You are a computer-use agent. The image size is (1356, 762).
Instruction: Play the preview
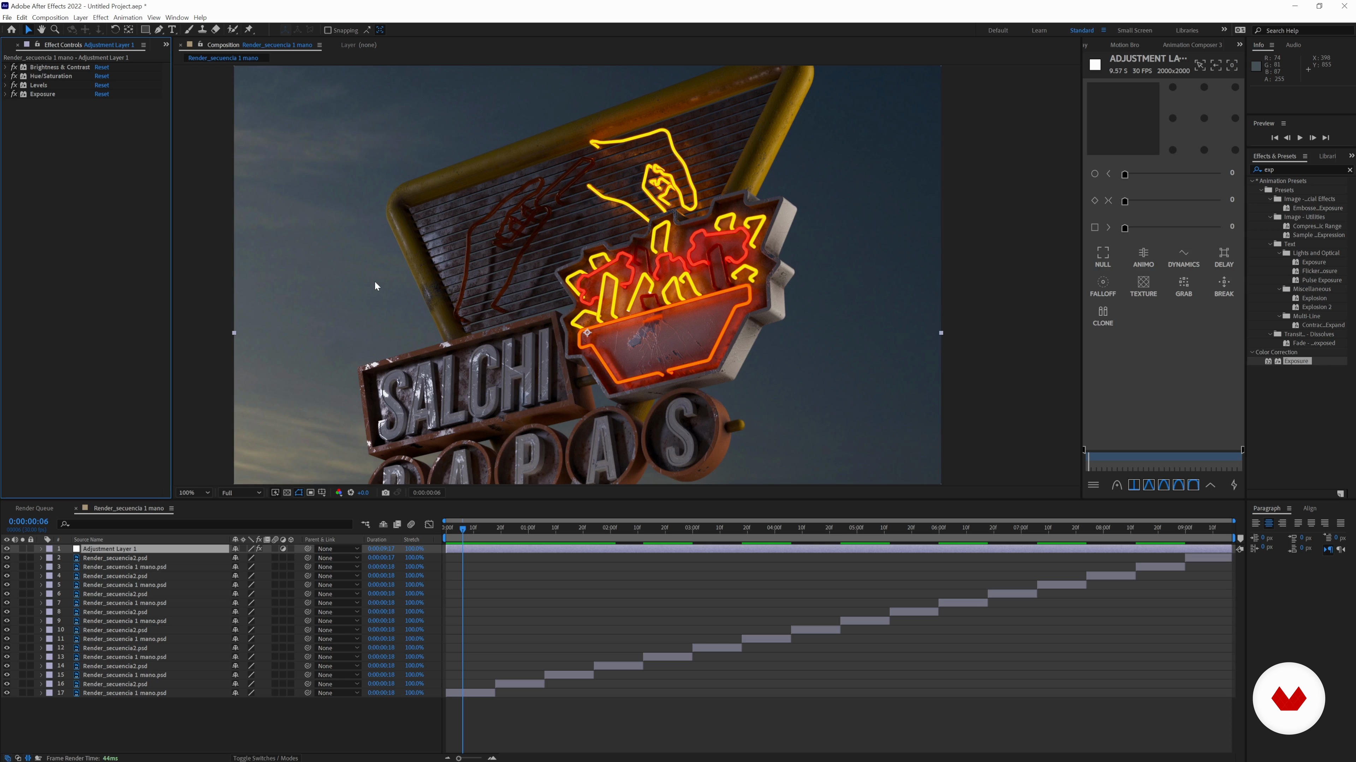pos(1299,138)
